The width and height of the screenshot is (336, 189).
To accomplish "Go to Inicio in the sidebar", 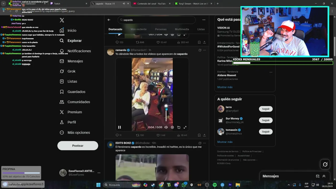I will pos(68,30).
